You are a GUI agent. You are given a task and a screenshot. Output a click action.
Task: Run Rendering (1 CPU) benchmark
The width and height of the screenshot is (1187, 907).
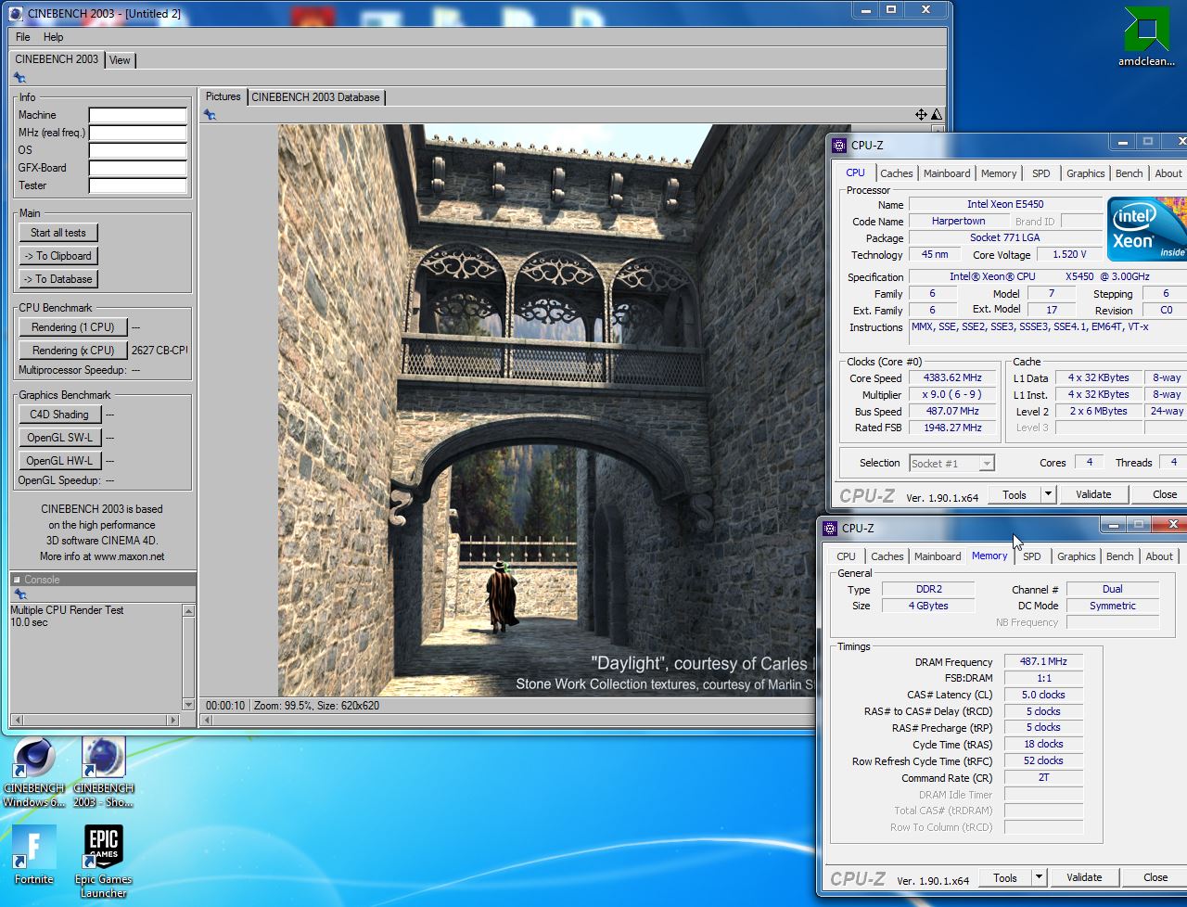72,327
